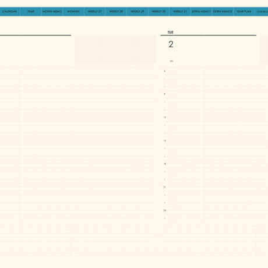Open the EXTRA MEMO2 tab
The width and height of the screenshot is (268, 268).
[x=223, y=12]
